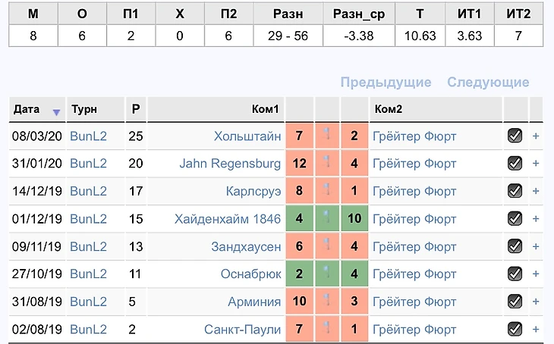The height and width of the screenshot is (344, 554).
Task: Uncheck the checkbox for Хольштайн match
Action: (x=515, y=136)
